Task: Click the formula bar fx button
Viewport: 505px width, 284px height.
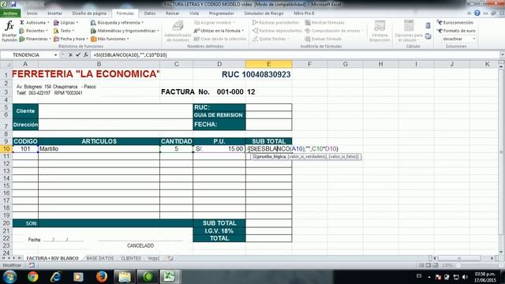Action: pyautogui.click(x=86, y=54)
